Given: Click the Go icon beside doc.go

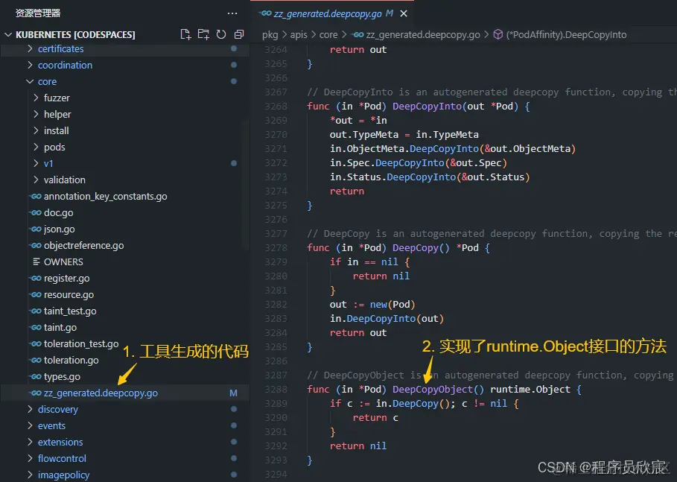Looking at the screenshot, I should tap(36, 213).
